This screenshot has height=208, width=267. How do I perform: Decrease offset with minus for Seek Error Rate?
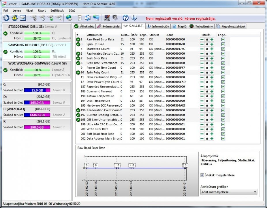[202, 58]
